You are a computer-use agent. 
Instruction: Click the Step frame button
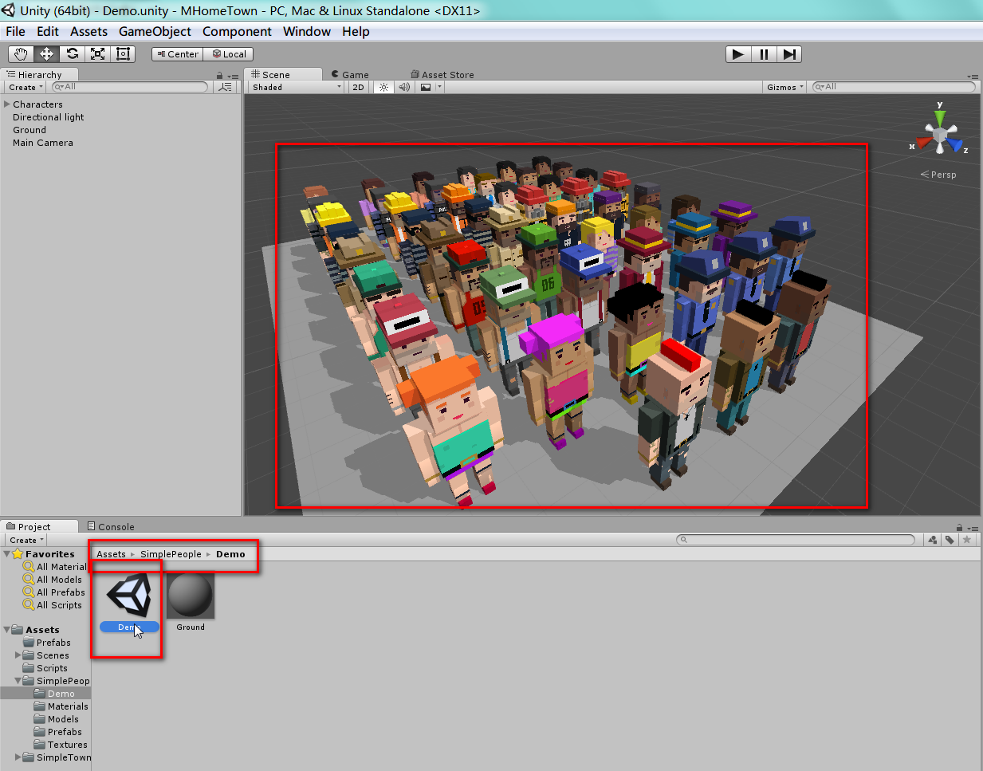tap(789, 54)
